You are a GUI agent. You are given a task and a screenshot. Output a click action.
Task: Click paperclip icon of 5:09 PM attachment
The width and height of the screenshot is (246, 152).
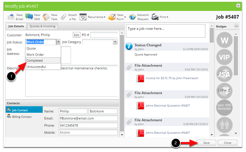[129, 94]
